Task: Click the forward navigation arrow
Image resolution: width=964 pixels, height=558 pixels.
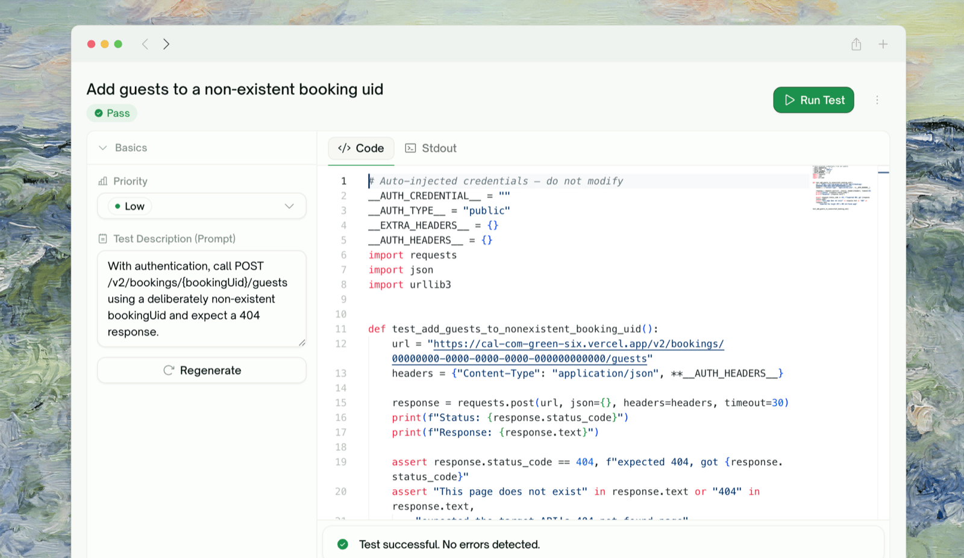Action: [x=166, y=44]
